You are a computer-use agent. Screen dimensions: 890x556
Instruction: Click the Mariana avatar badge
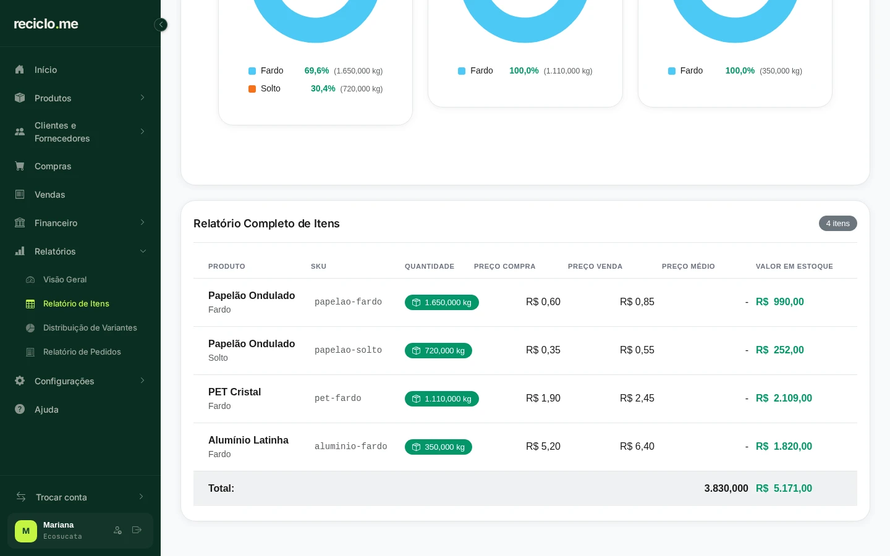coord(26,531)
